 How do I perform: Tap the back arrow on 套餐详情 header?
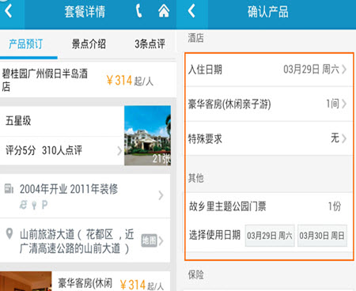[x=9, y=12]
